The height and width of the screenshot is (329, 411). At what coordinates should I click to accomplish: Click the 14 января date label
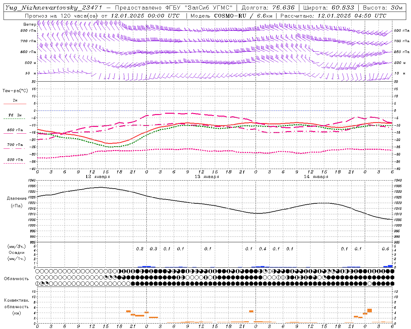tap(316, 177)
